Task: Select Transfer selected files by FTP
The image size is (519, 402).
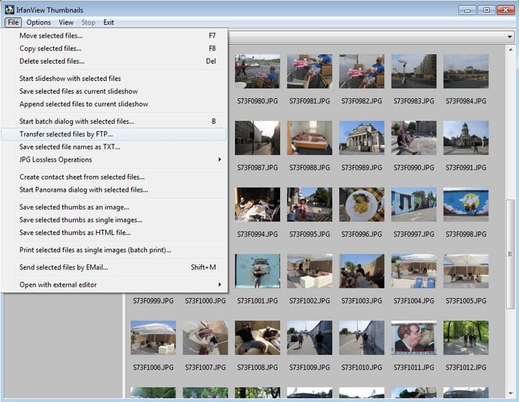Action: click(67, 134)
